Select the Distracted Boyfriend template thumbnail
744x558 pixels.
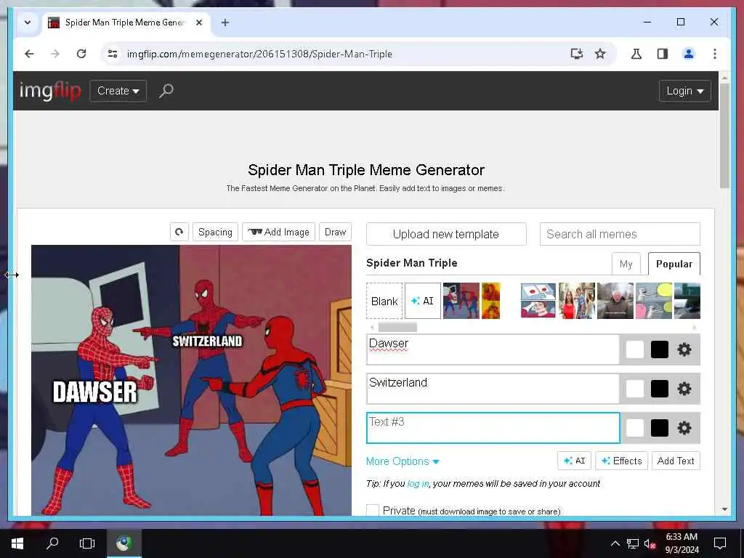[576, 301]
